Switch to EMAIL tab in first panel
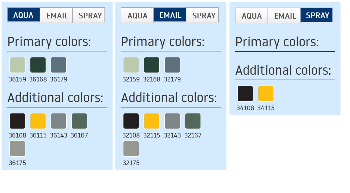Screen dimensions: 350x193 [57, 15]
